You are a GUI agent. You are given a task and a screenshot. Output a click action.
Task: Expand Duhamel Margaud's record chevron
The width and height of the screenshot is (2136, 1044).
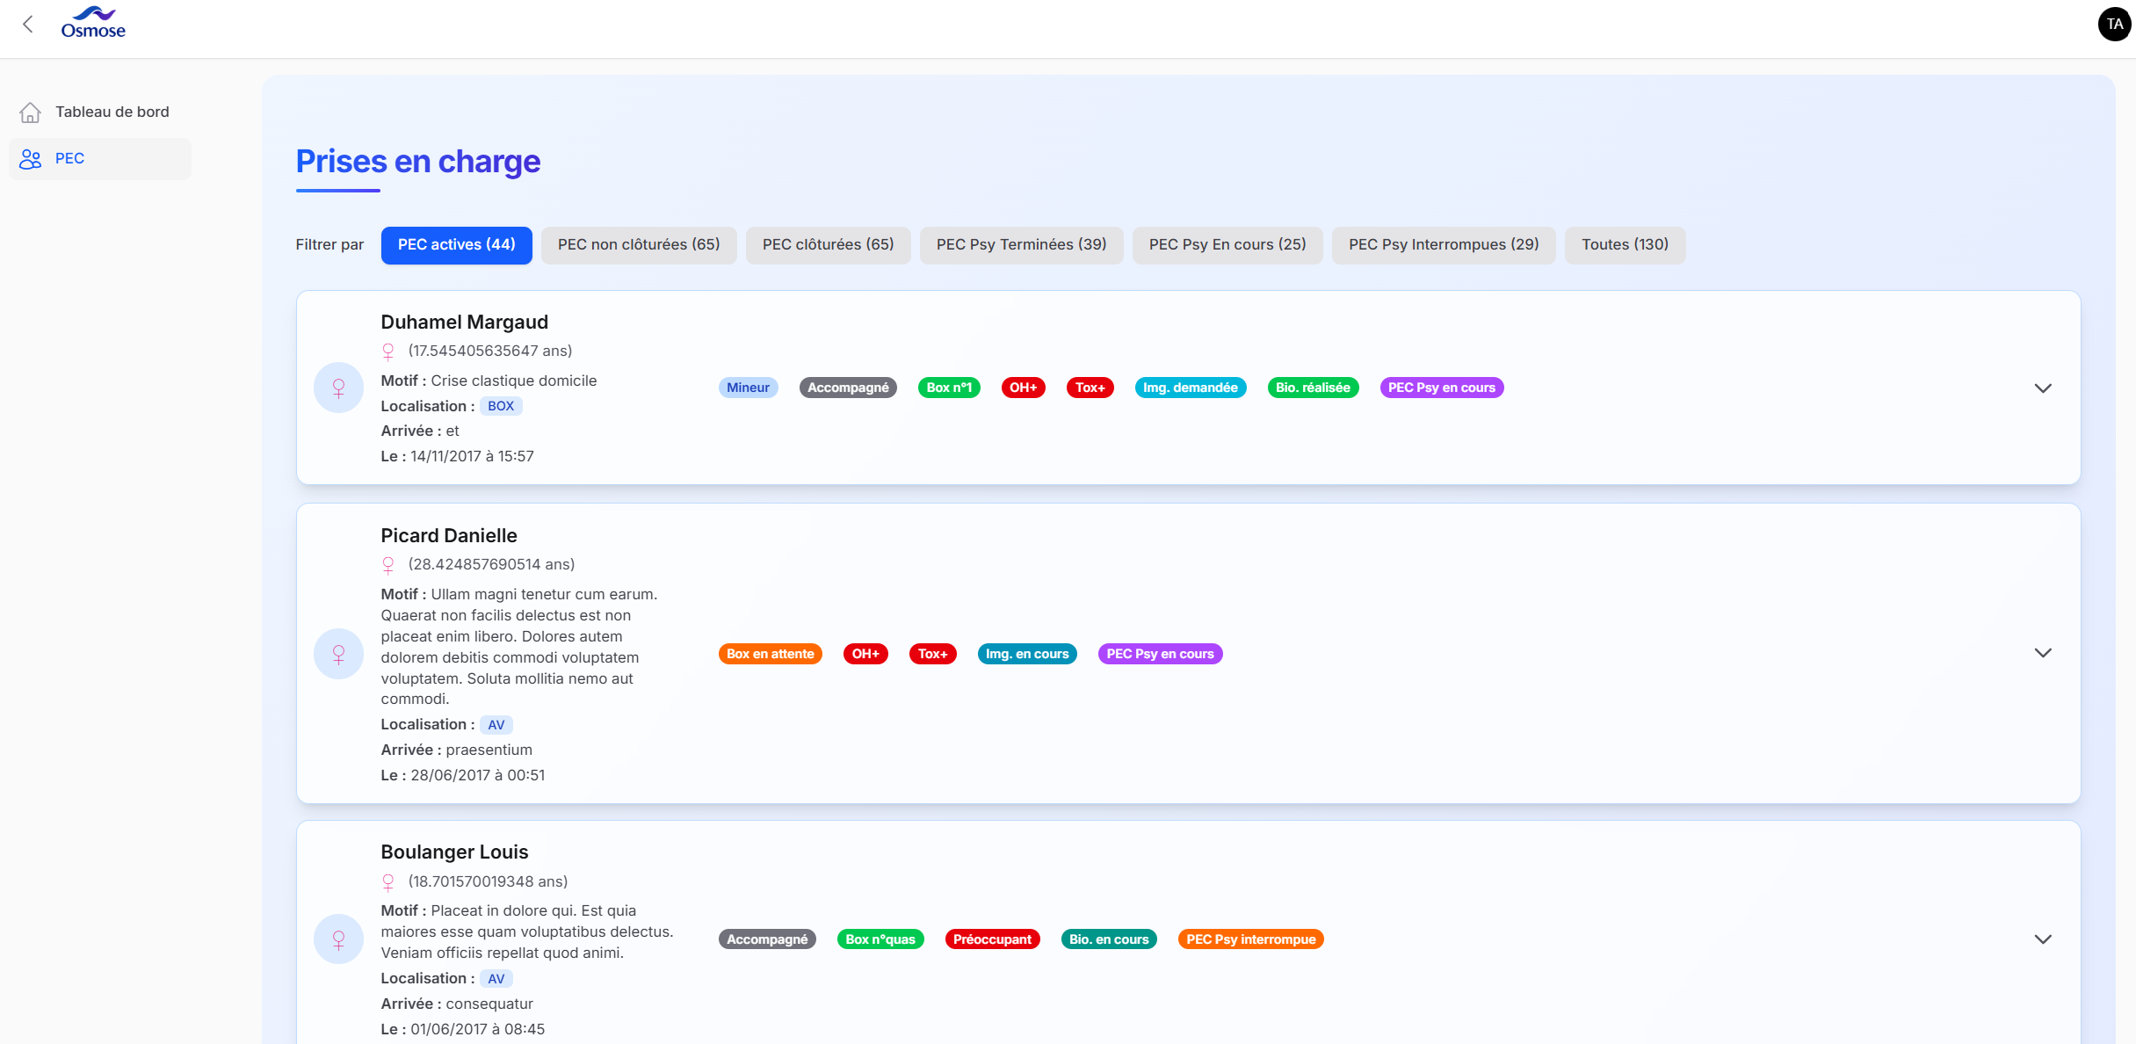click(x=2045, y=388)
